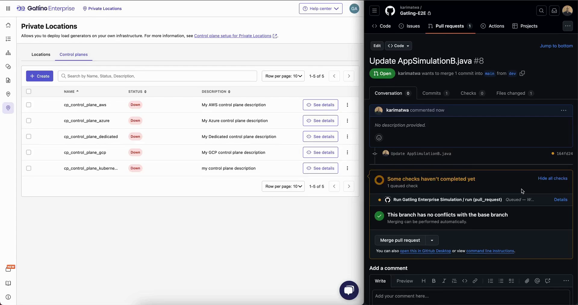Expand the Help center dropdown
578x305 pixels.
pyautogui.click(x=320, y=9)
